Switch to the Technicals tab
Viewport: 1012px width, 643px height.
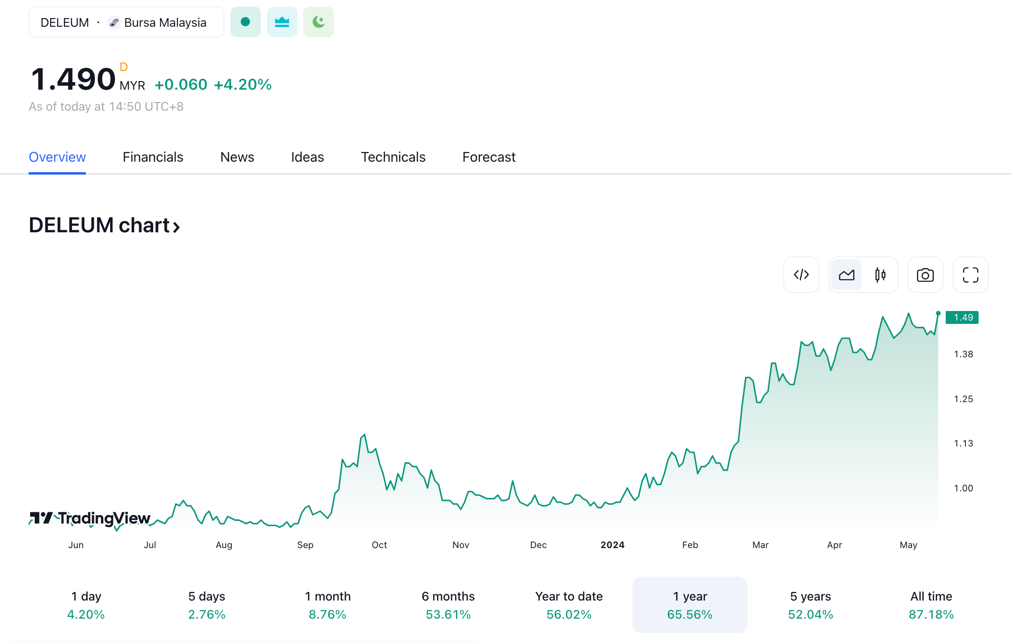pos(393,157)
